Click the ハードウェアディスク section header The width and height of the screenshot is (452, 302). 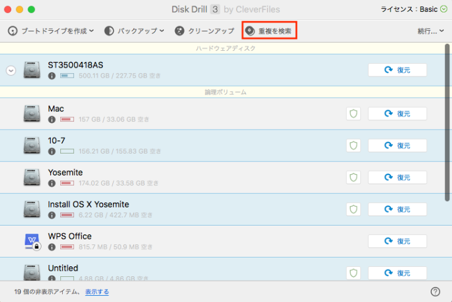226,48
